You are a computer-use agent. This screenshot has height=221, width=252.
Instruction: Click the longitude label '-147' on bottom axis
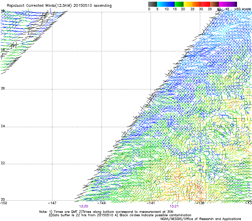tap(52, 203)
